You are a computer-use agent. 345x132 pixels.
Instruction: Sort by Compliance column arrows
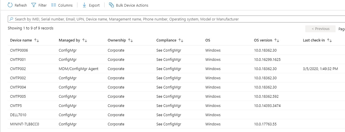coord(181,40)
